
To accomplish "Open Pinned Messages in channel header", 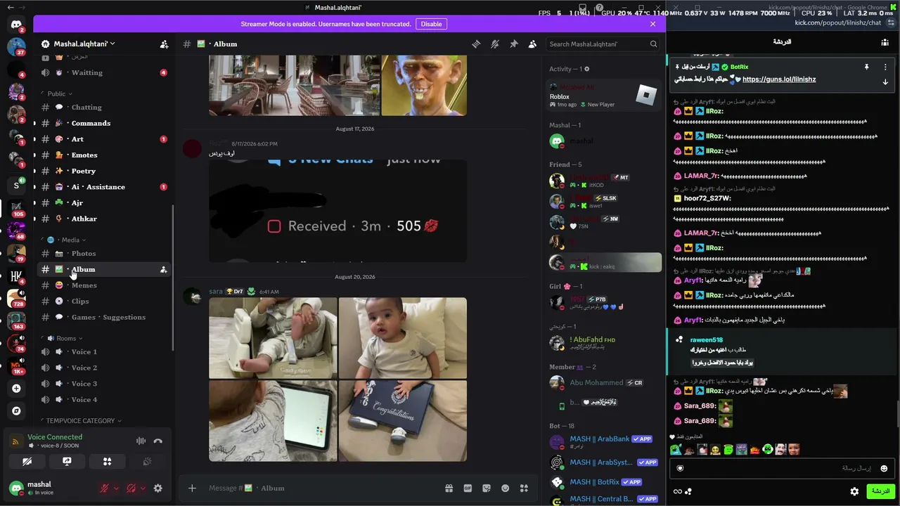I will [x=514, y=44].
